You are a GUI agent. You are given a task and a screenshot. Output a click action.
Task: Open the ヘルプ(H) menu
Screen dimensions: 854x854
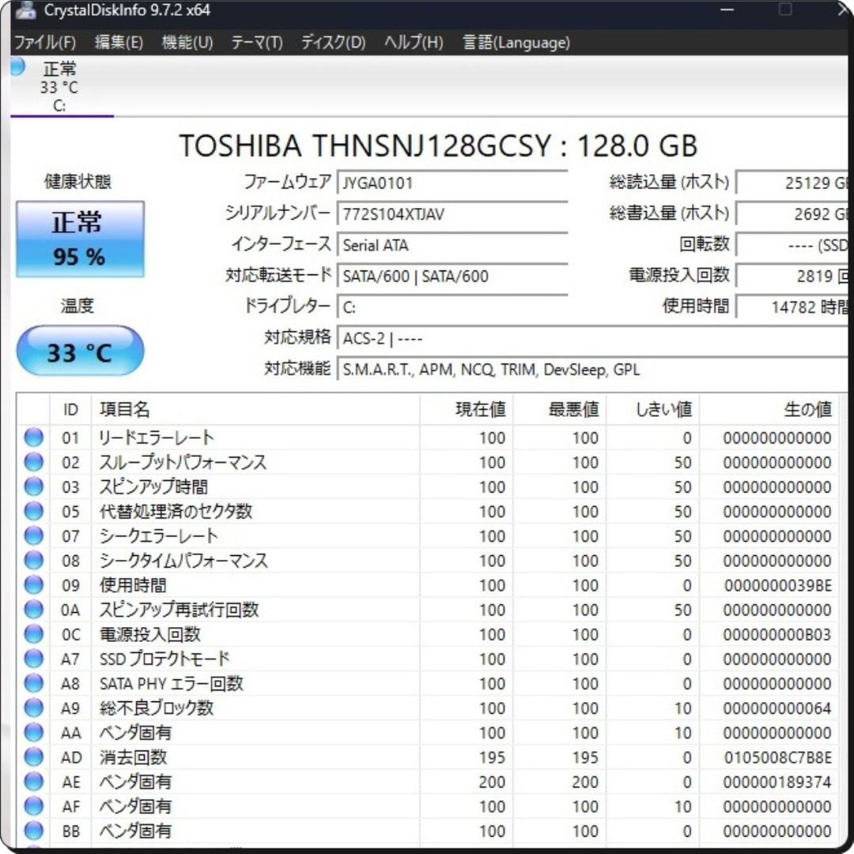[x=414, y=43]
